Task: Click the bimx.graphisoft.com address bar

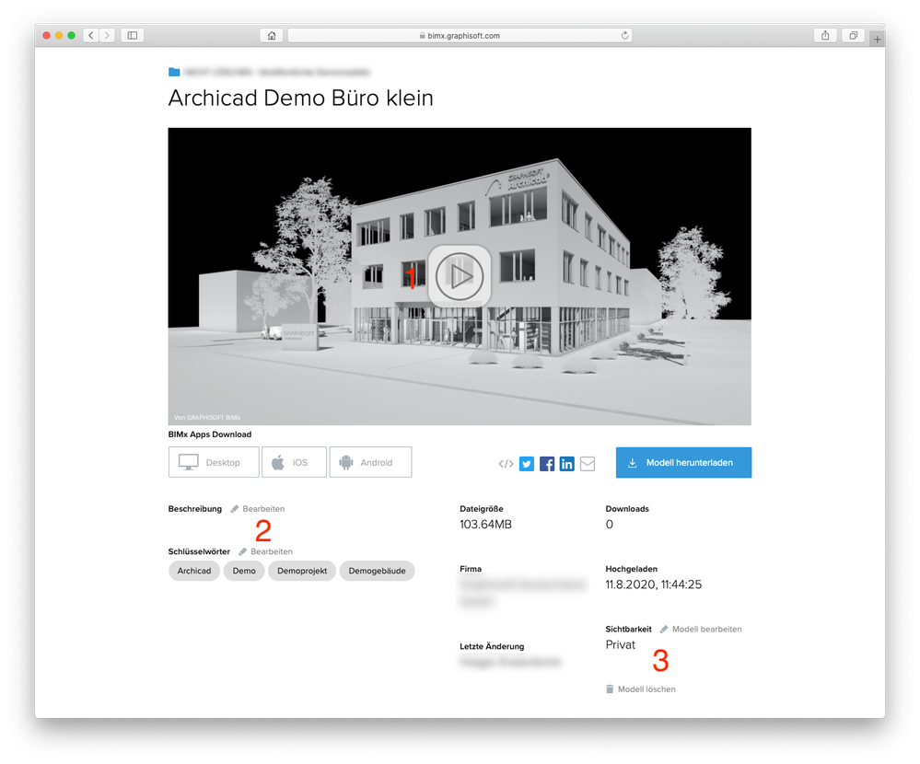Action: click(x=460, y=36)
